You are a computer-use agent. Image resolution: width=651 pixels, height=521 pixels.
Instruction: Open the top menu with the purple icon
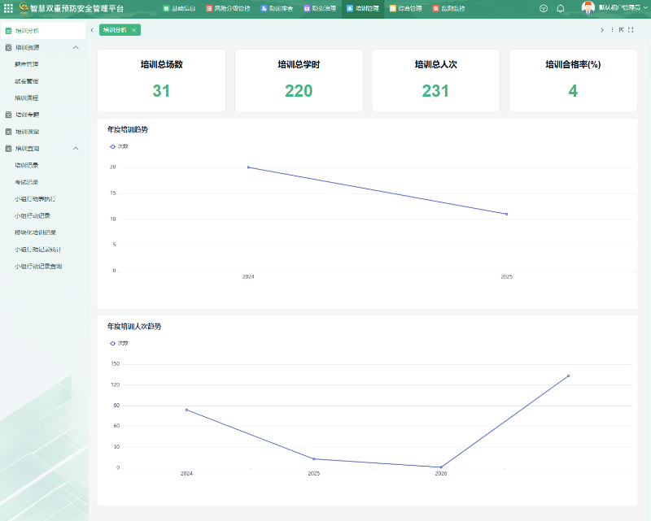[320, 8]
